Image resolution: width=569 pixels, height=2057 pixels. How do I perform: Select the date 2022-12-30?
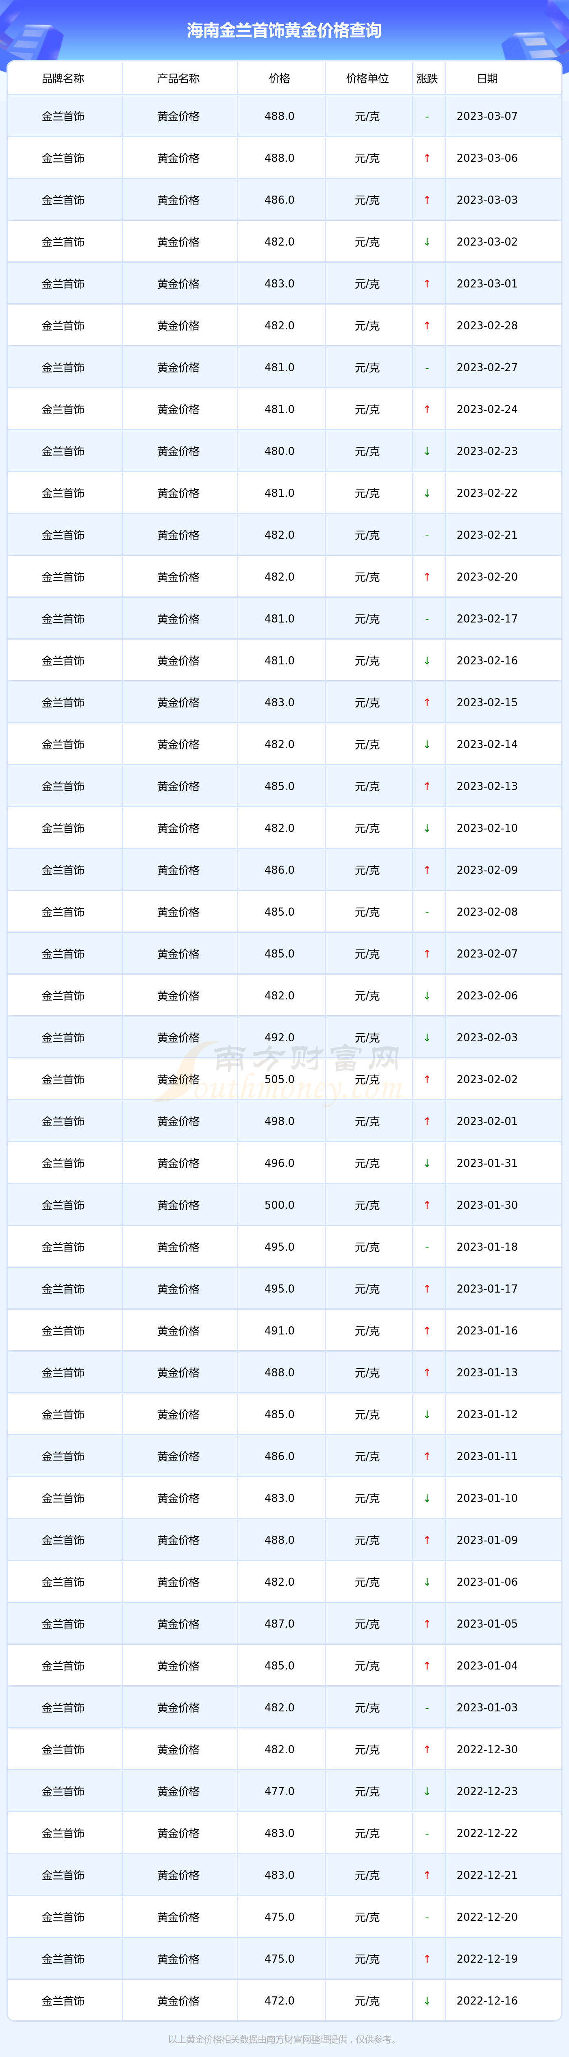(487, 1750)
